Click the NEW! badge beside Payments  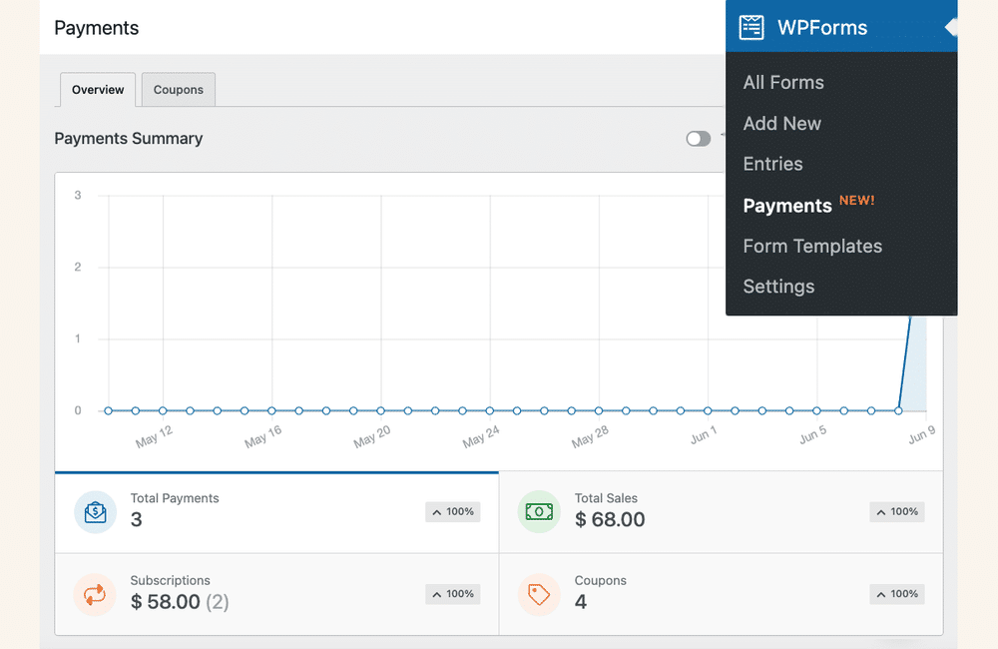[x=856, y=200]
